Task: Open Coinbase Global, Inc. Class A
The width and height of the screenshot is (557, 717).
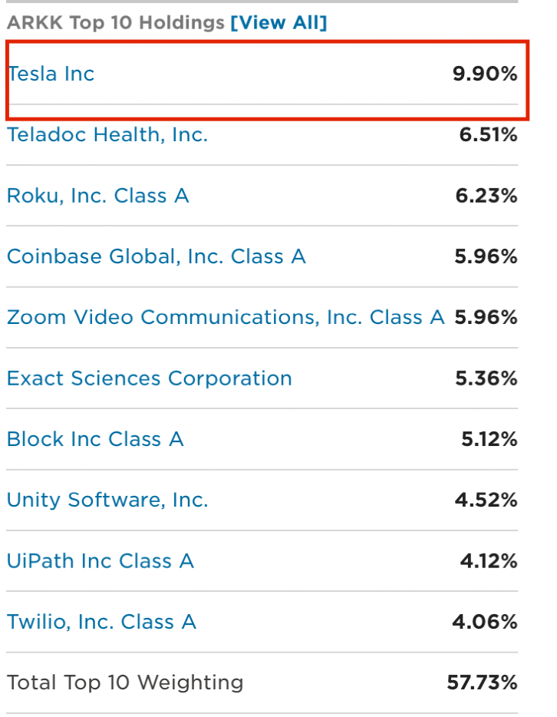Action: (x=156, y=256)
